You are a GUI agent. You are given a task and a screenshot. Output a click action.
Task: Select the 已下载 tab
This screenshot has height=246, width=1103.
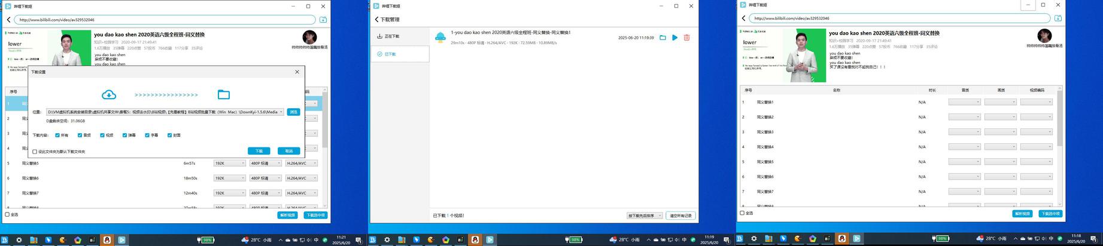400,54
